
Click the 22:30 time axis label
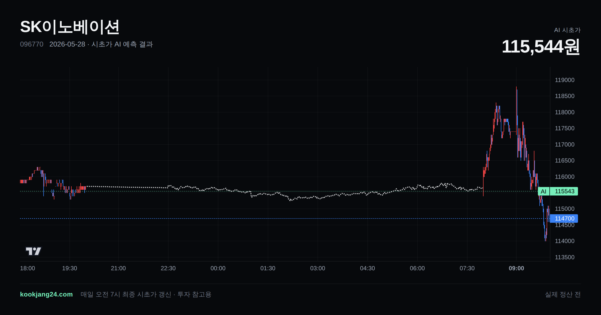168,268
